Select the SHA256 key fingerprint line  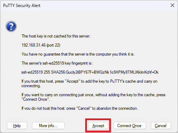(x=90, y=72)
